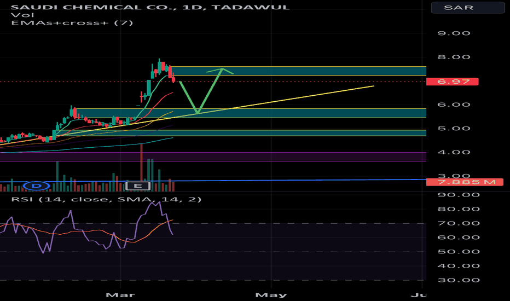Click the 6.00 price scale label
Viewport: 510px width, 301px height.
(x=454, y=105)
